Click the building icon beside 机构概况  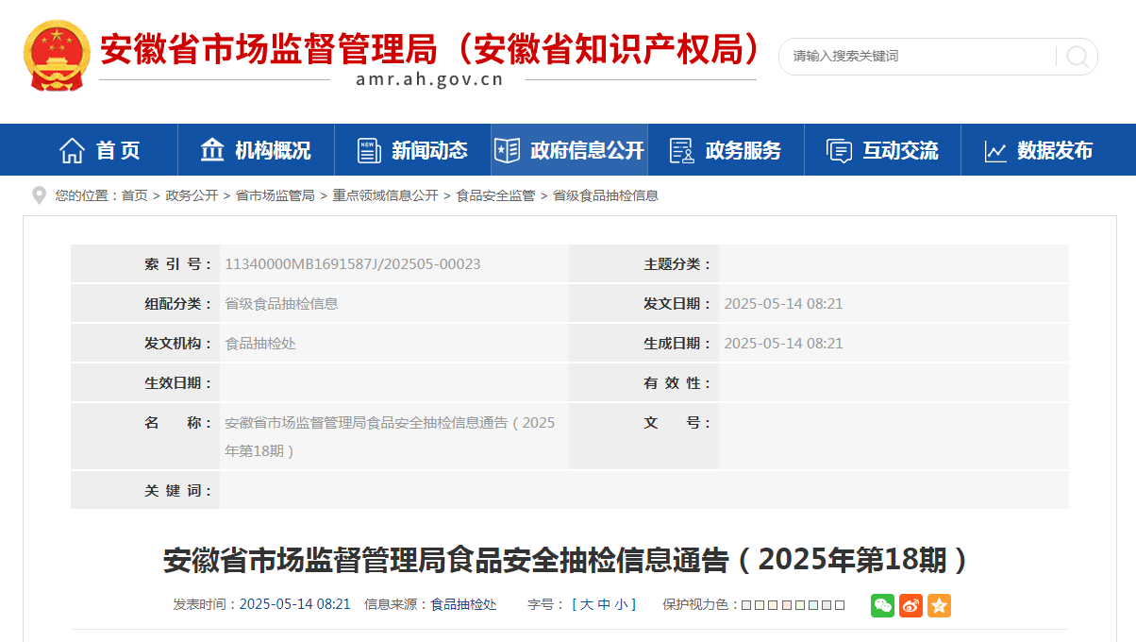[212, 150]
